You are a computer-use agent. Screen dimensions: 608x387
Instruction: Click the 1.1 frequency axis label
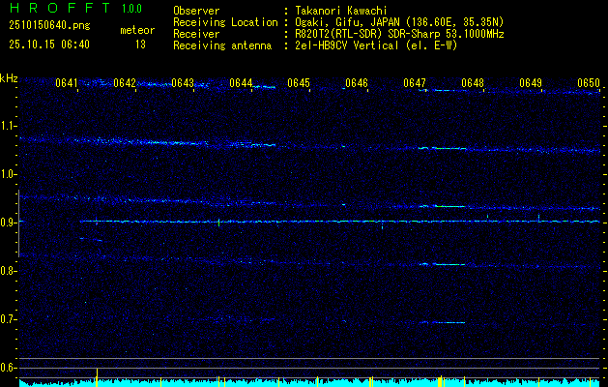(9, 126)
